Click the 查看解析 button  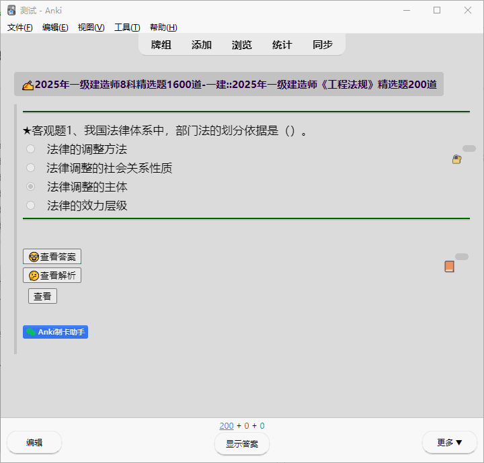52,276
